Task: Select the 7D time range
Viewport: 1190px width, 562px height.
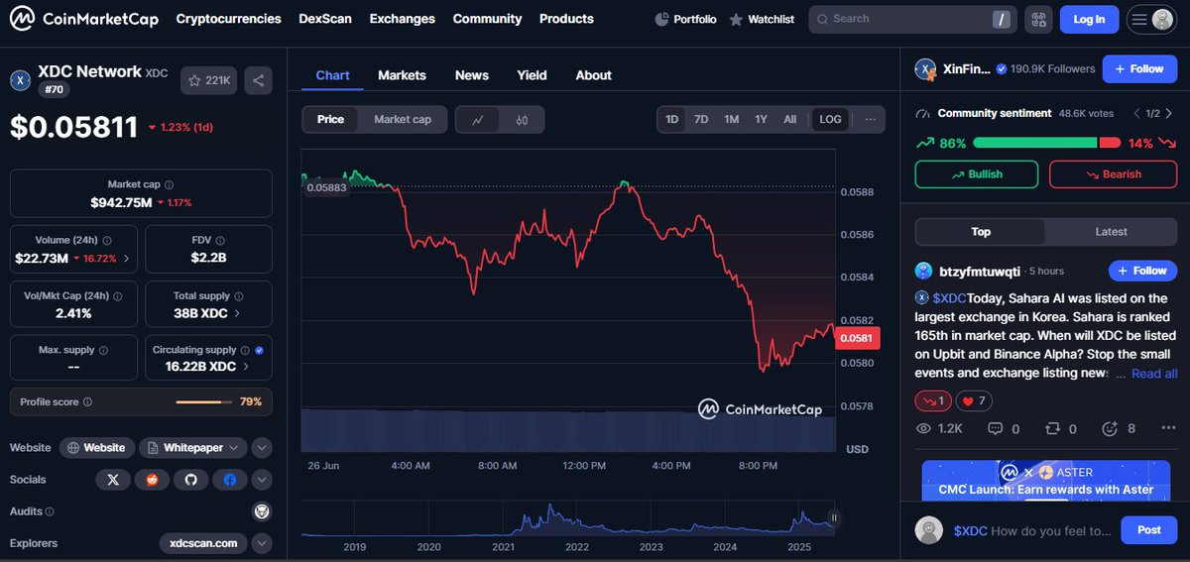Action: coord(701,119)
